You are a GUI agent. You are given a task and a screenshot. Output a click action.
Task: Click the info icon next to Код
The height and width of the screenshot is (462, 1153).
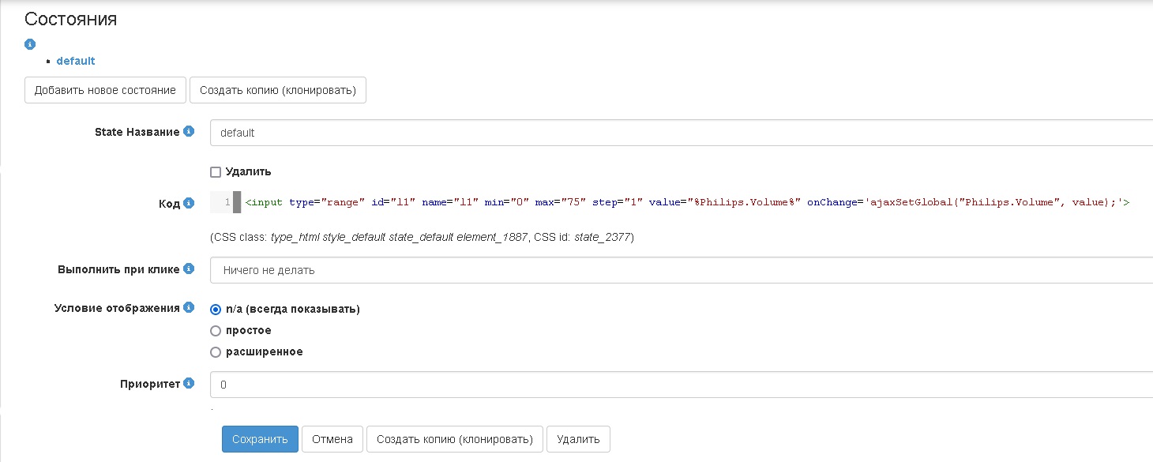click(189, 203)
